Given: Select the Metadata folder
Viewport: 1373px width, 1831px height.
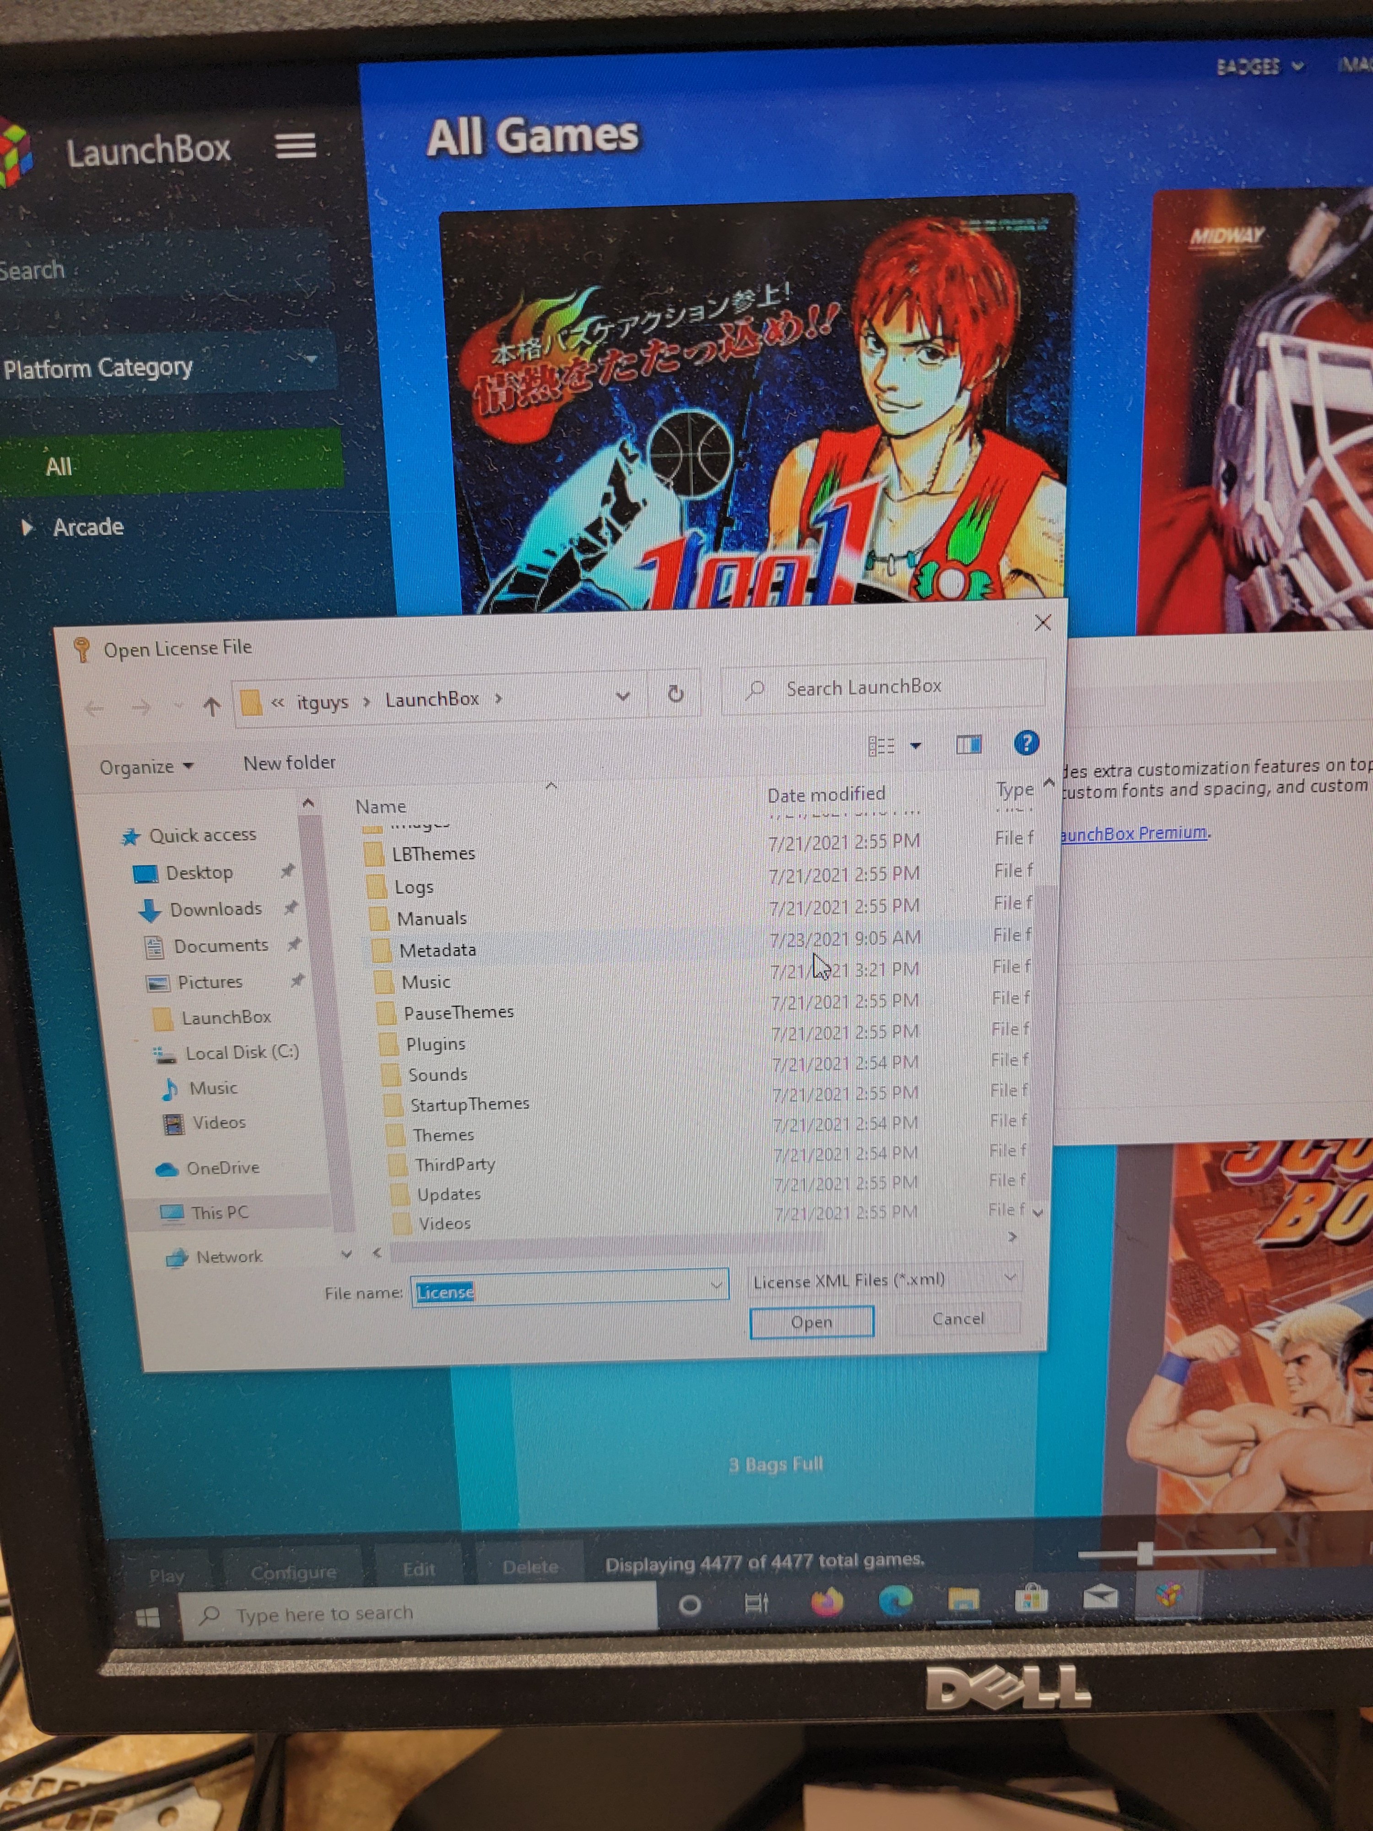Looking at the screenshot, I should (x=438, y=950).
